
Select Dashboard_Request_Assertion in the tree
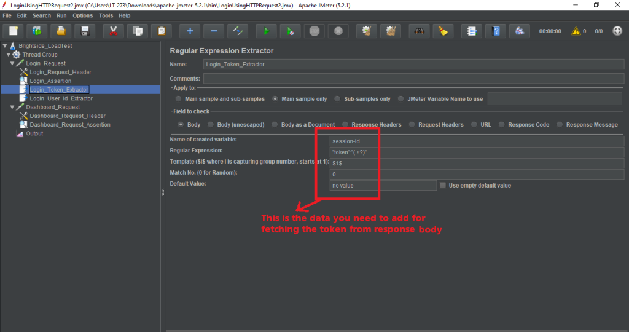click(70, 125)
